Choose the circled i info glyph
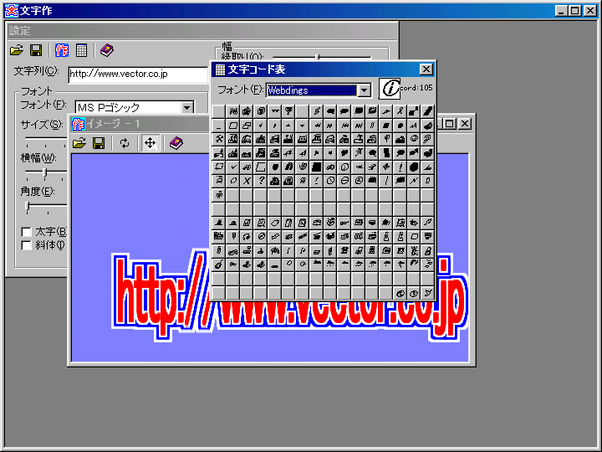This screenshot has width=602, height=452. pyautogui.click(x=344, y=167)
